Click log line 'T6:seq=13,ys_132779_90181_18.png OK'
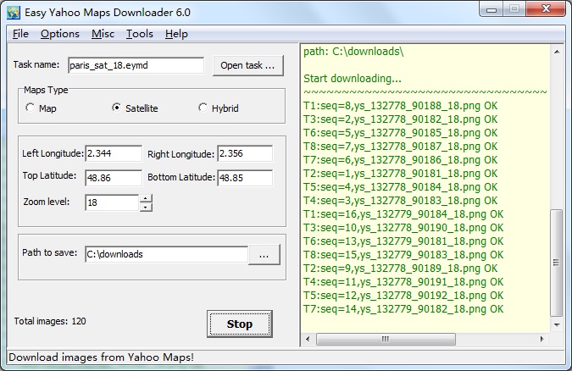572x371 pixels. point(403,241)
